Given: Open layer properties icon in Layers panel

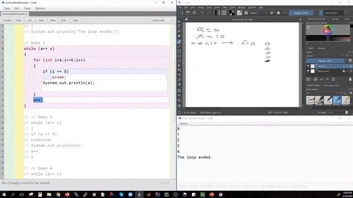Looking at the screenshot, I should coord(333,79).
